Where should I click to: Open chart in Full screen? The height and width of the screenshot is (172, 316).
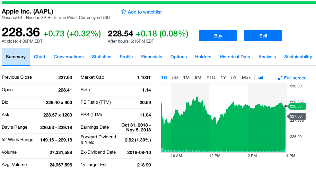292,78
